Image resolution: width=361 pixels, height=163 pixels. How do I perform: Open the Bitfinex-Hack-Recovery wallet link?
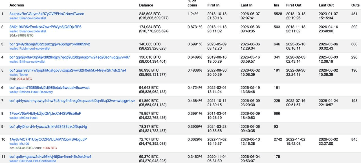(x=36, y=92)
